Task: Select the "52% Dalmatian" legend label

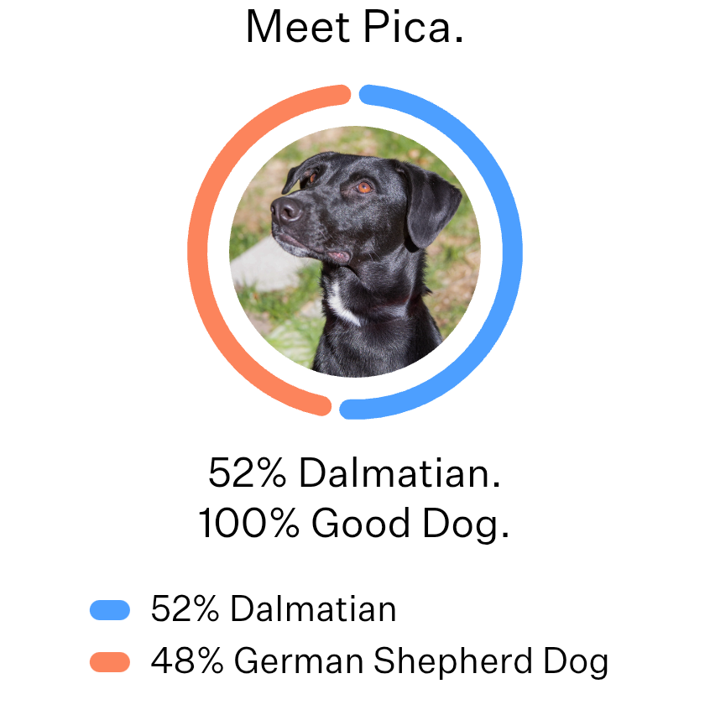Action: point(274,609)
